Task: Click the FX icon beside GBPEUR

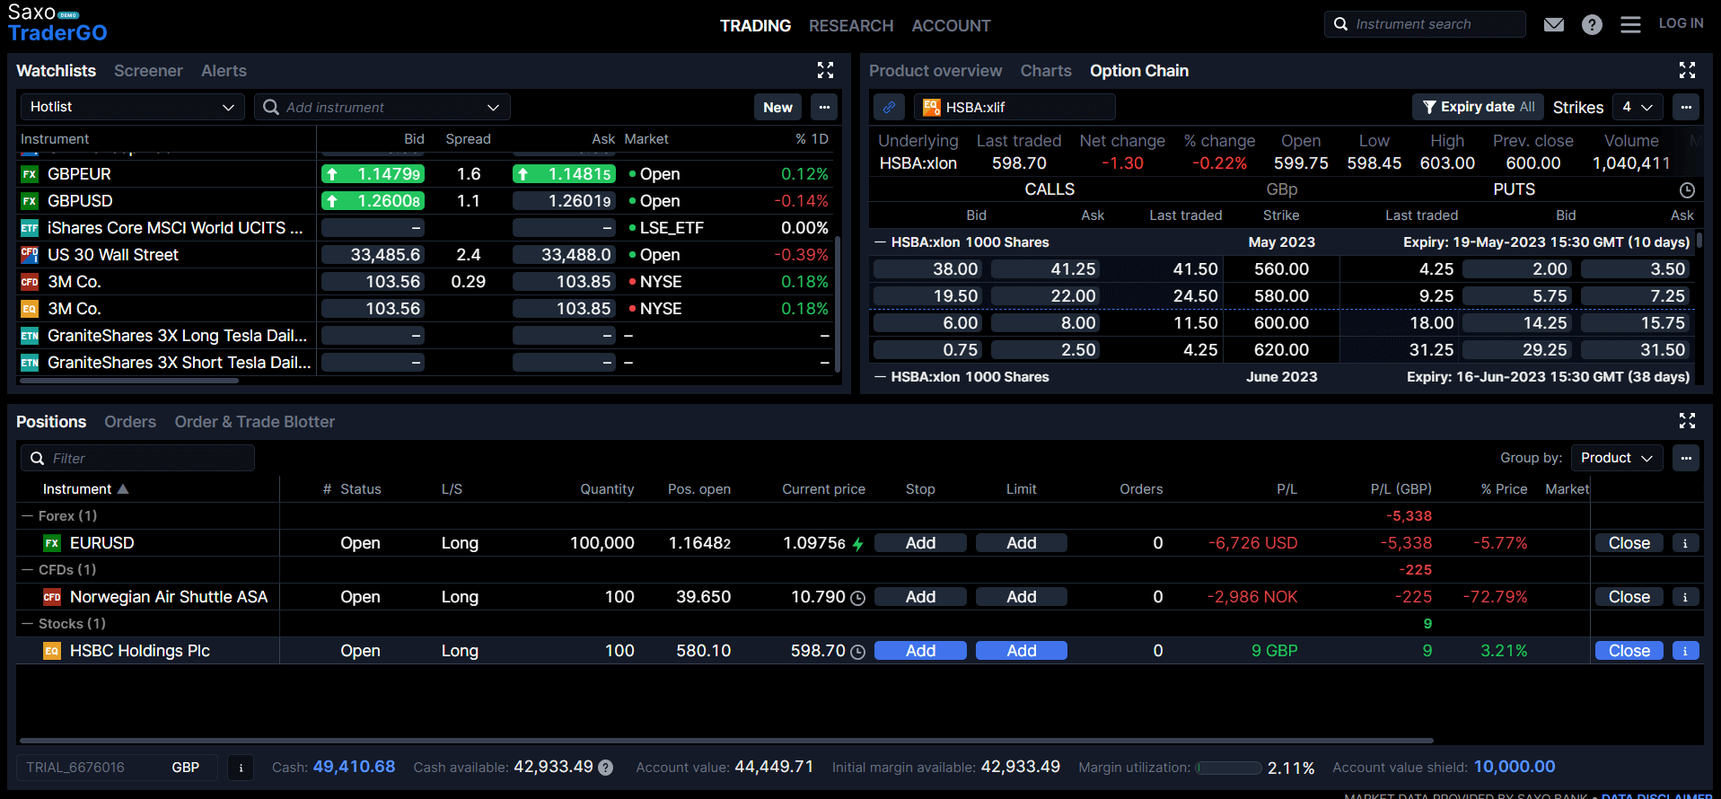Action: click(30, 174)
